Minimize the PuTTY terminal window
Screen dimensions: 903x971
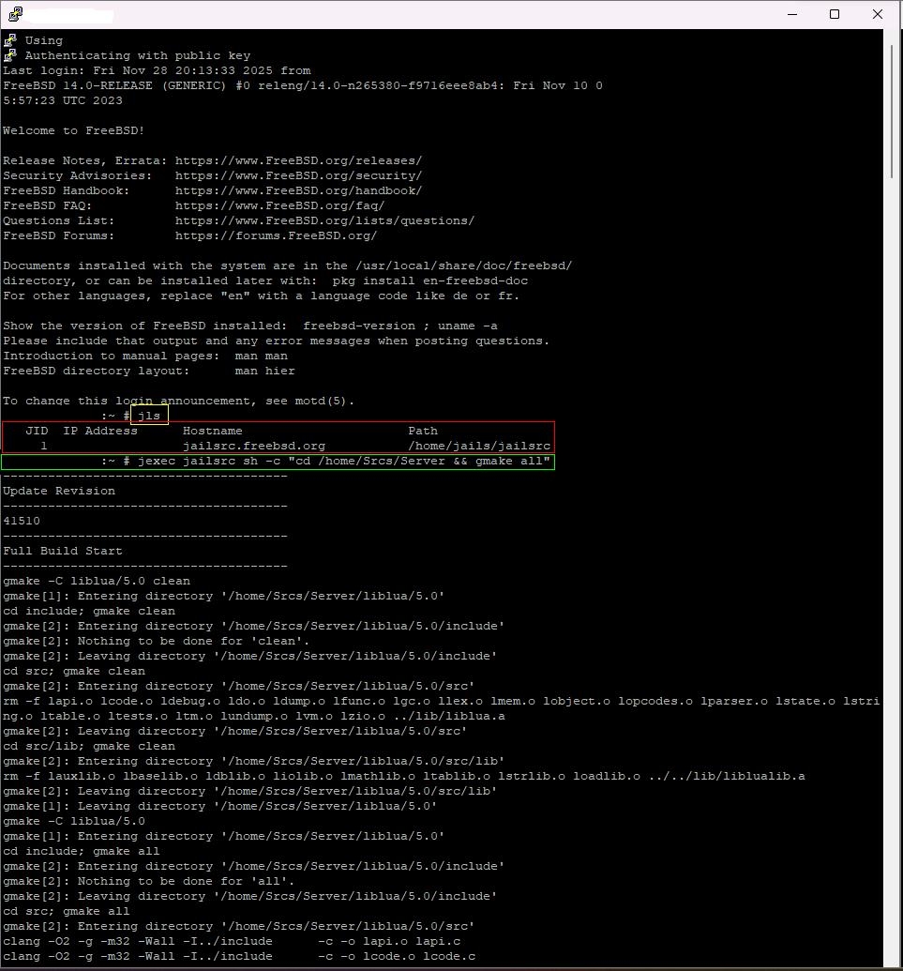(791, 14)
